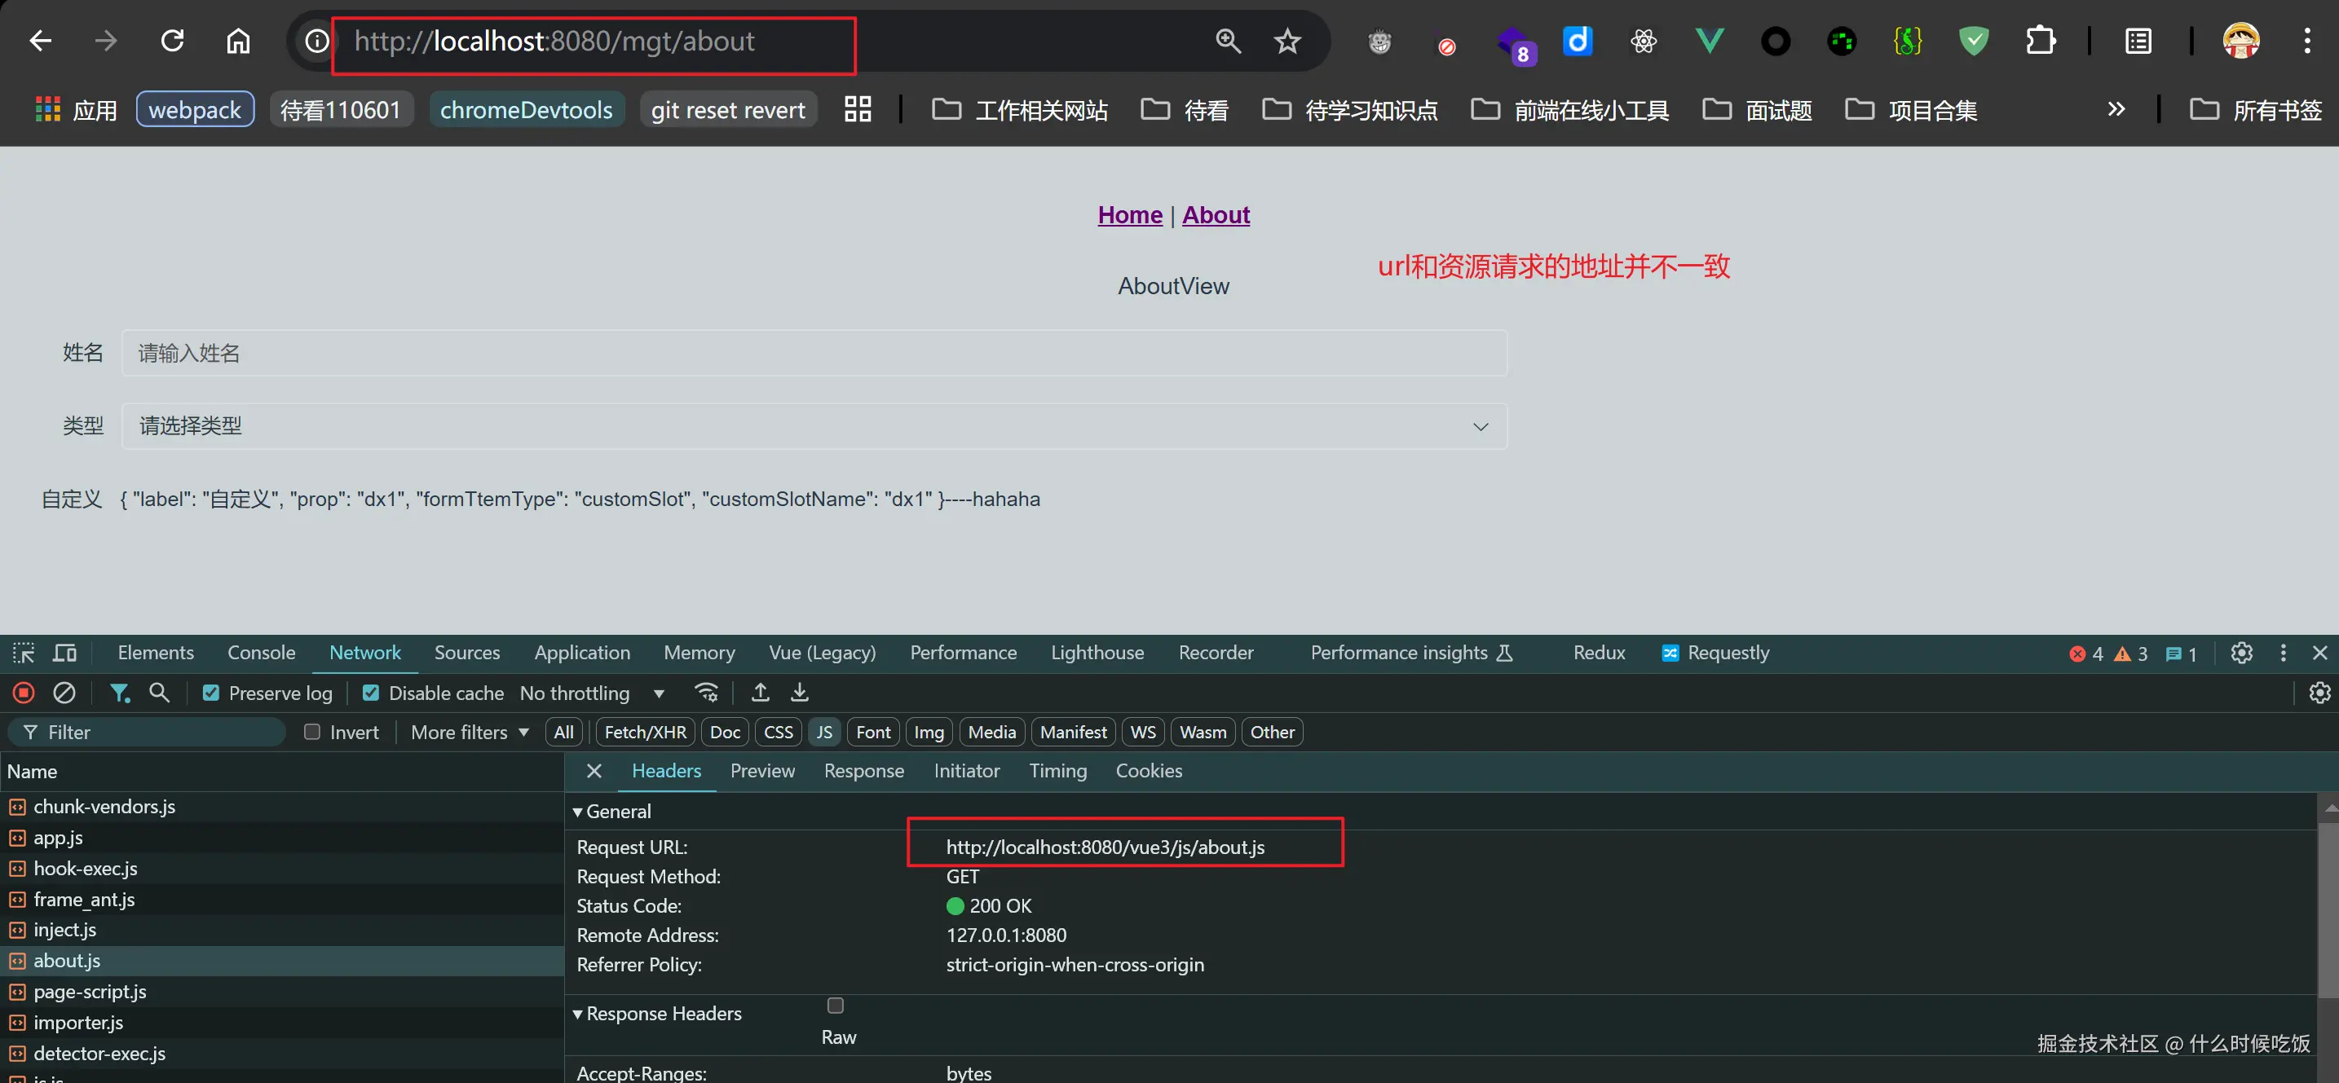Viewport: 2339px width, 1083px height.
Task: Switch to the Console tab
Action: [x=261, y=653]
